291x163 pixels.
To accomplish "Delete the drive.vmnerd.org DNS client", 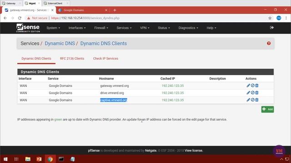I will pyautogui.click(x=257, y=93).
